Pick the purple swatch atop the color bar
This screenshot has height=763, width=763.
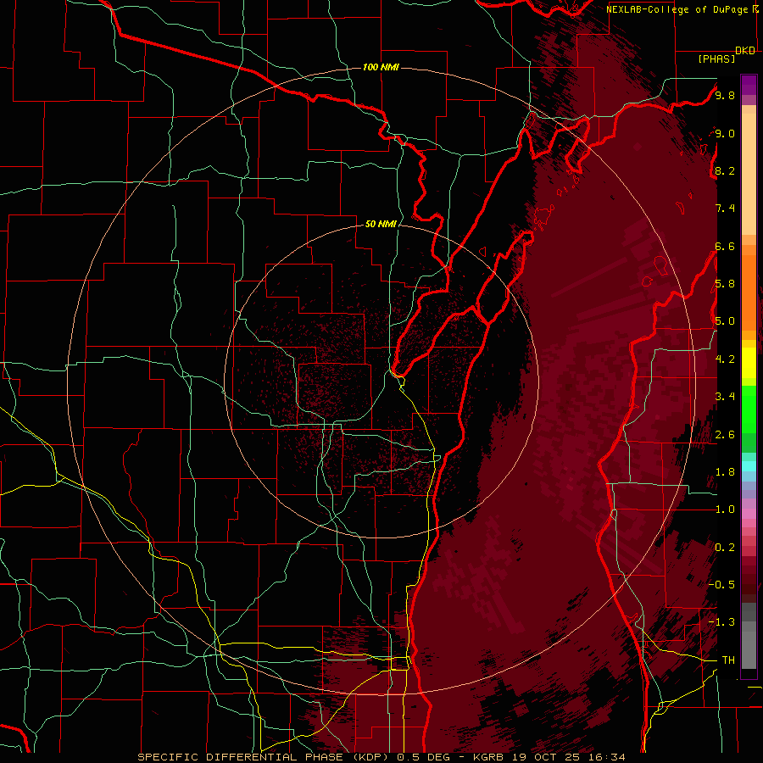[x=749, y=85]
